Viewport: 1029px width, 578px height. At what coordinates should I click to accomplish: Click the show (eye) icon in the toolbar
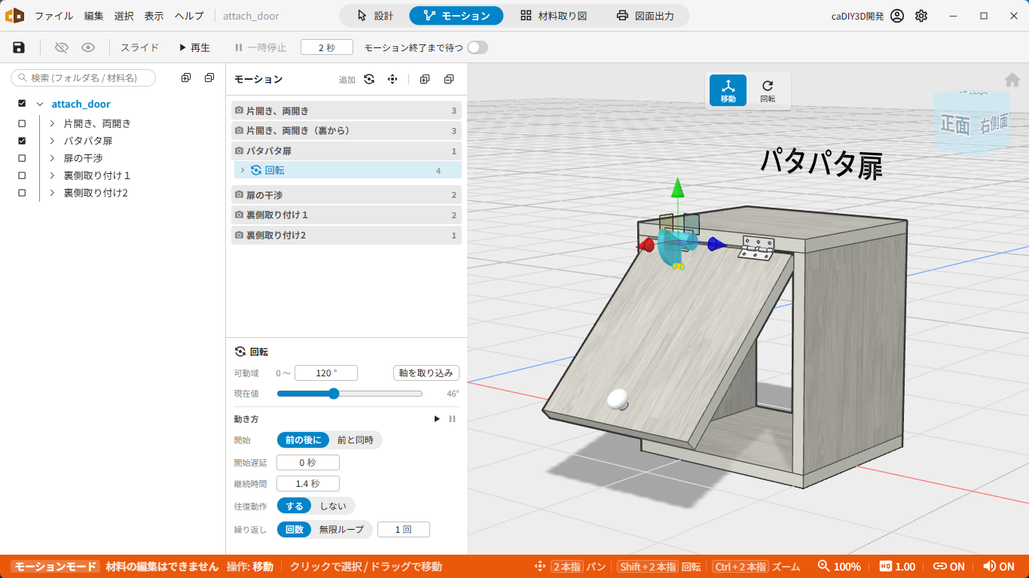[x=88, y=47]
